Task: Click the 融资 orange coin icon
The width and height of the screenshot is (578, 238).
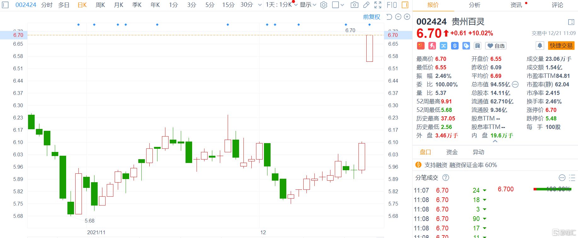Action: tap(418, 165)
